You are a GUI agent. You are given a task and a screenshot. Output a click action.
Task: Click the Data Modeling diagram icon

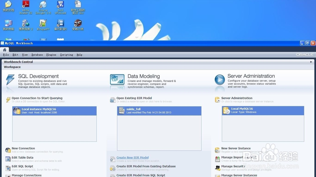117,79
